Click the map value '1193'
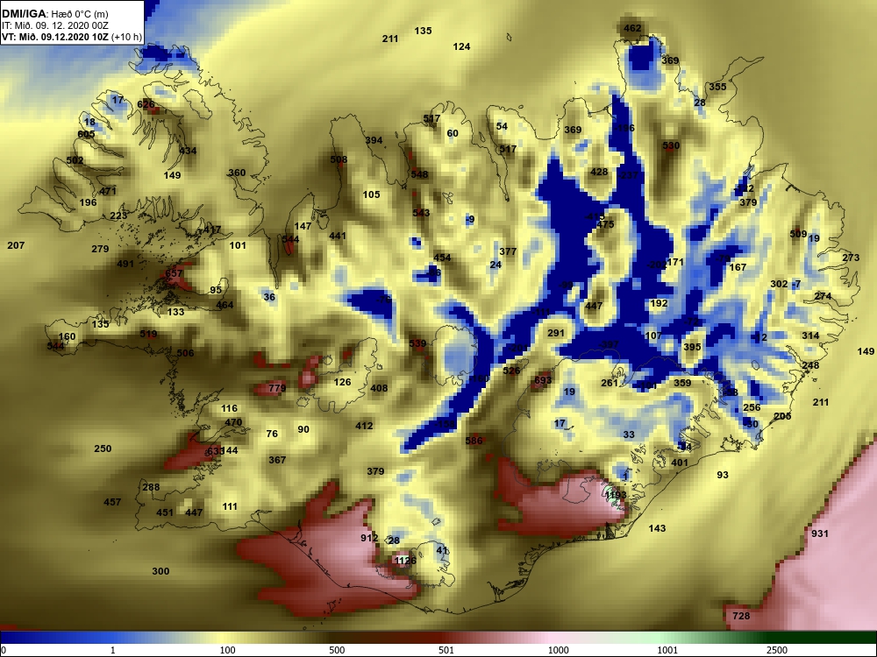The height and width of the screenshot is (657, 877). (616, 495)
